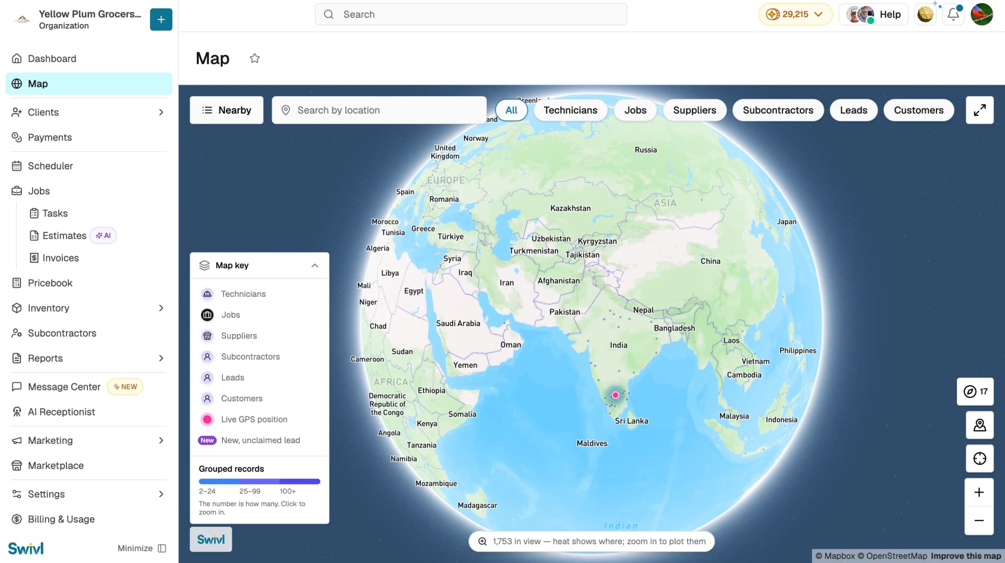Open Tasks under Jobs

click(55, 213)
